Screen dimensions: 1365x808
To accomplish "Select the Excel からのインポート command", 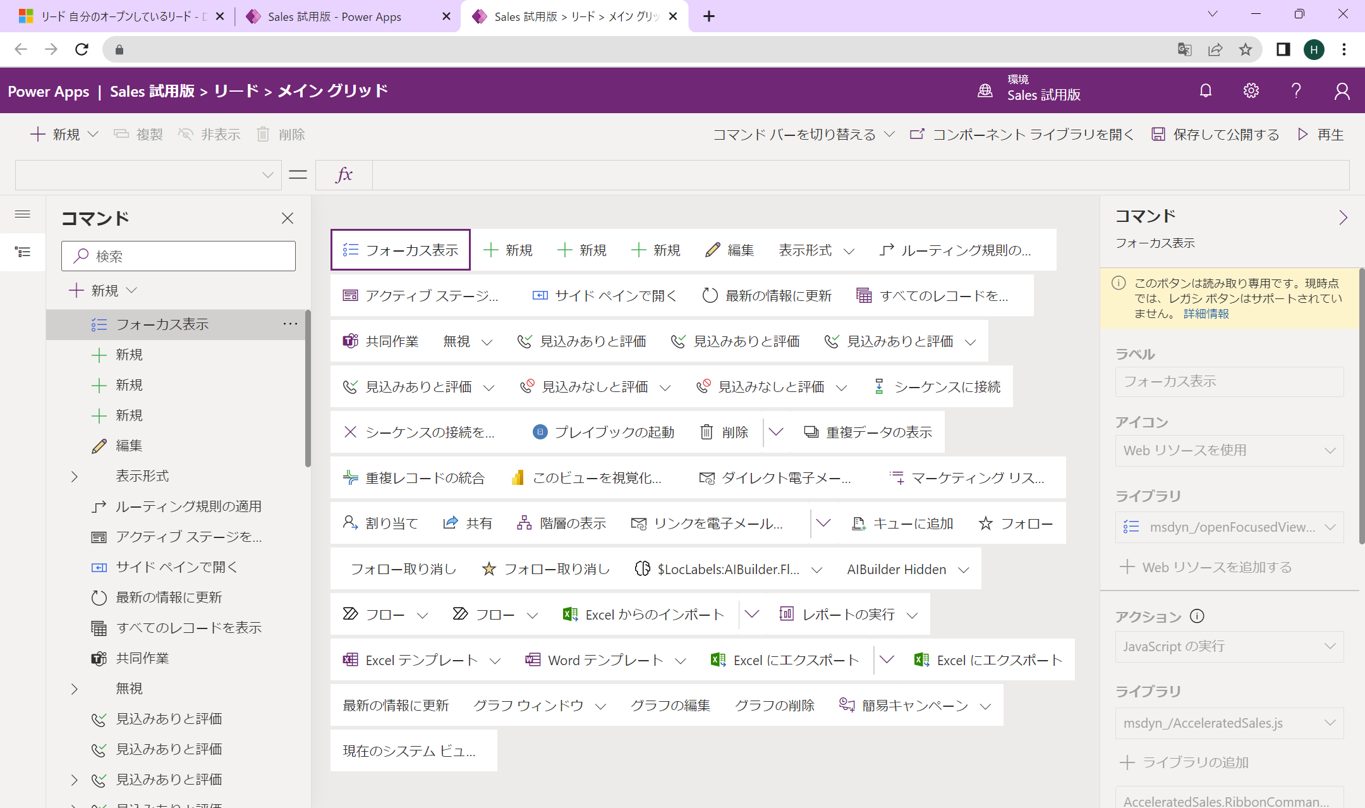I will [643, 615].
